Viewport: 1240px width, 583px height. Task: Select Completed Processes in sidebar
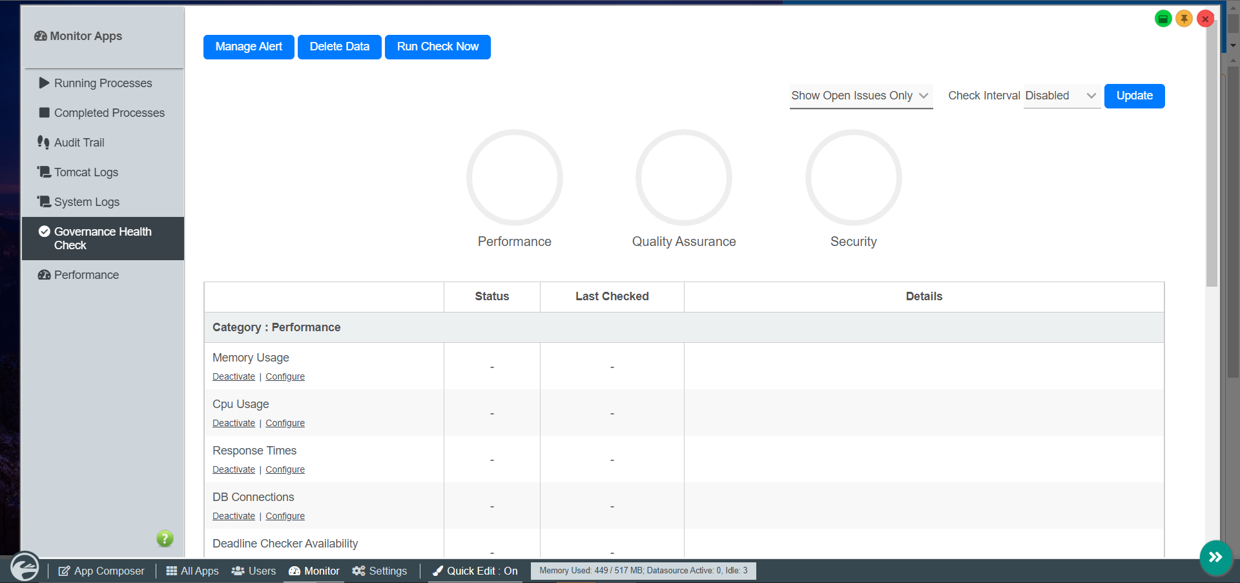[x=109, y=113]
